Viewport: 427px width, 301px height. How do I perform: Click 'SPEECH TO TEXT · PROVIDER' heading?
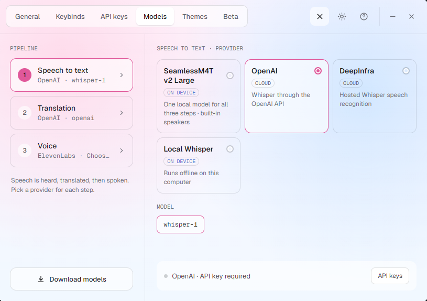200,48
